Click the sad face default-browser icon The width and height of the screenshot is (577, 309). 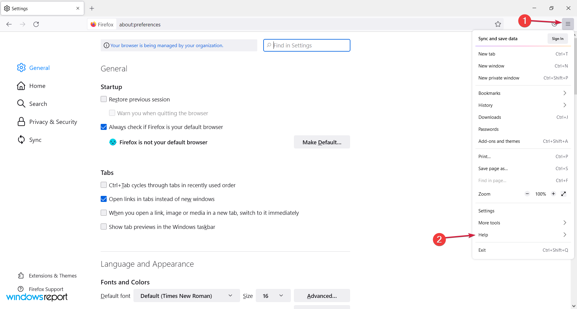[113, 142]
